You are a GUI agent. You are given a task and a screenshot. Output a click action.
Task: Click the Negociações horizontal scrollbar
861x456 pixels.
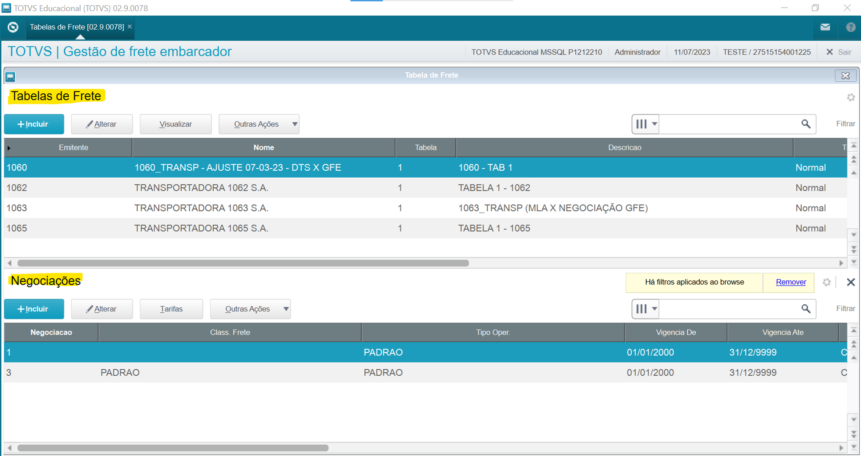pos(173,448)
